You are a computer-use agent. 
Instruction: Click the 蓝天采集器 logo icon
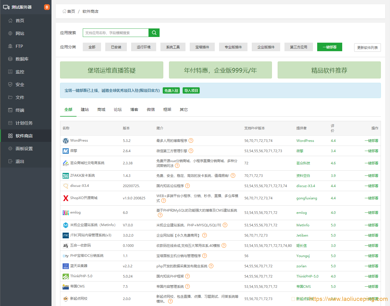click(66, 266)
